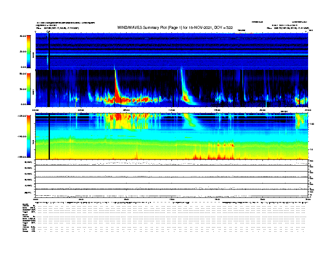Click the black data gap stripe in TNR panel
Image resolution: width=332 pixels, height=256 pixels.
49,136
